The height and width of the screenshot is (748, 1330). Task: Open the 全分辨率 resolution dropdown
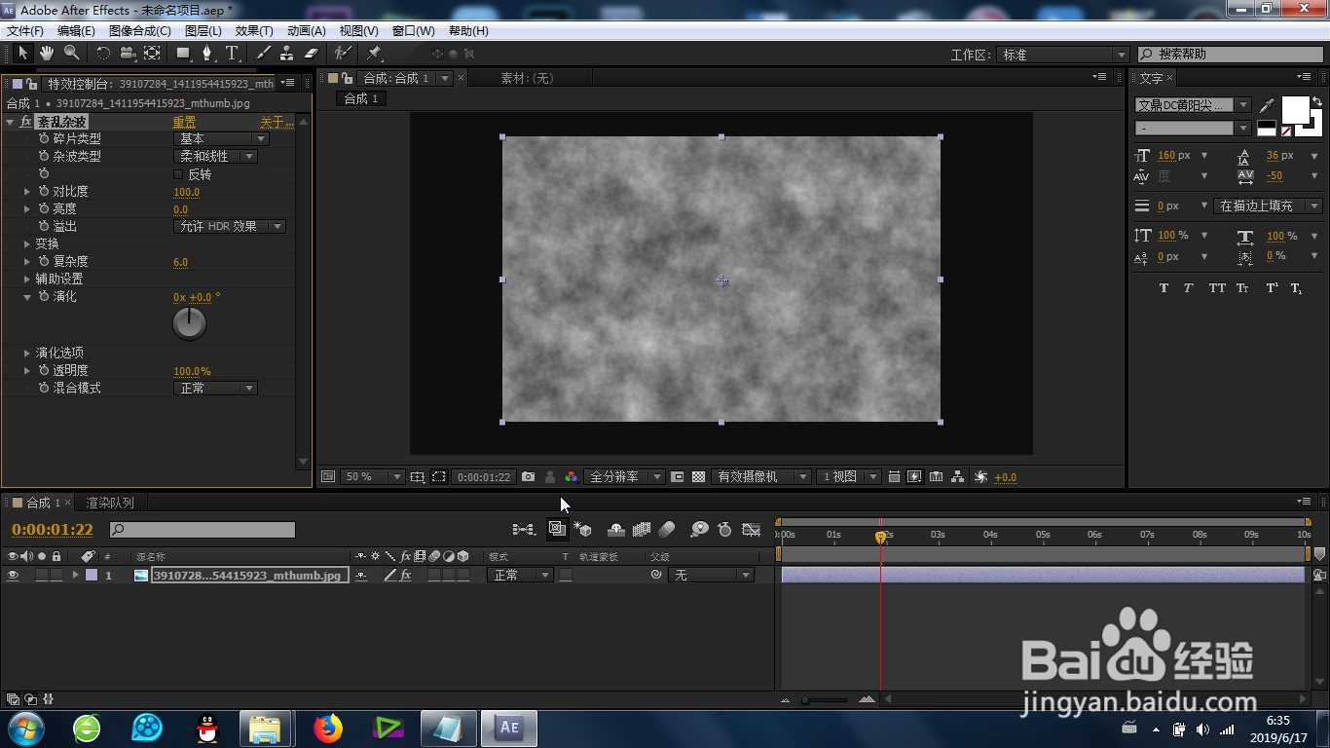point(625,476)
